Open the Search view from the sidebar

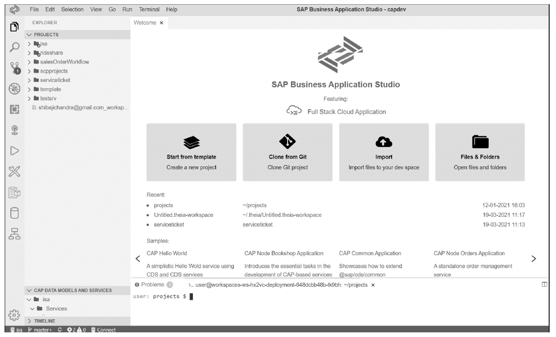click(14, 47)
